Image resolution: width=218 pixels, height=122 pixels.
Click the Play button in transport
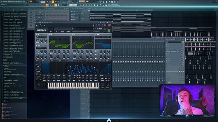34,2
